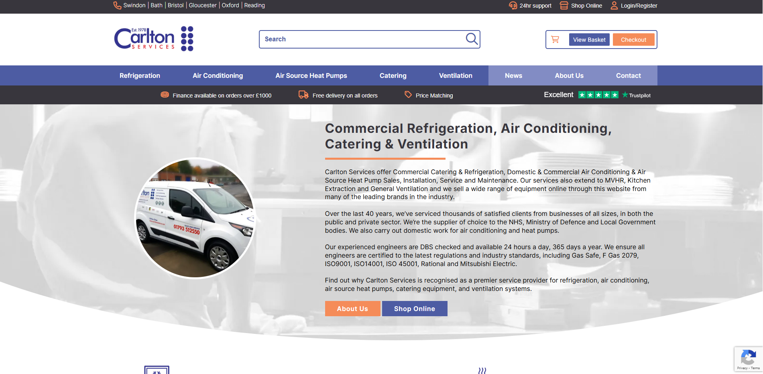The image size is (763, 374).
Task: Click into the Search input field
Action: tap(361, 39)
